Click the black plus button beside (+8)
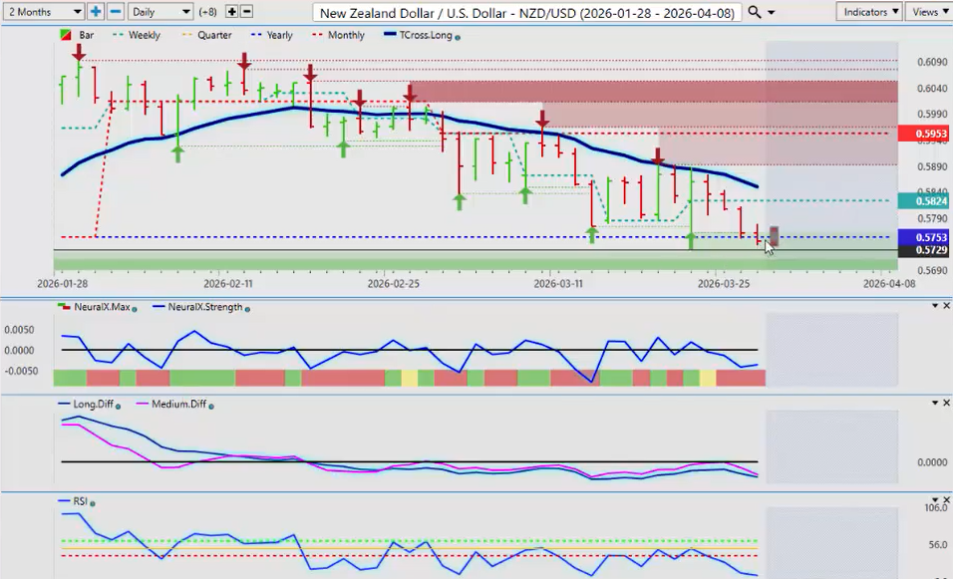The image size is (953, 579). [x=232, y=12]
